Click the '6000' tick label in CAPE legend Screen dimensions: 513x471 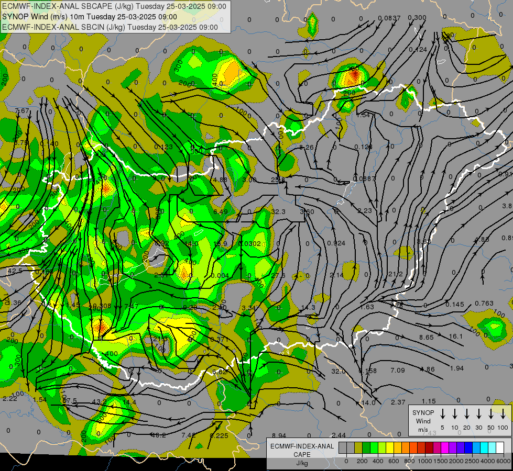coord(504,461)
